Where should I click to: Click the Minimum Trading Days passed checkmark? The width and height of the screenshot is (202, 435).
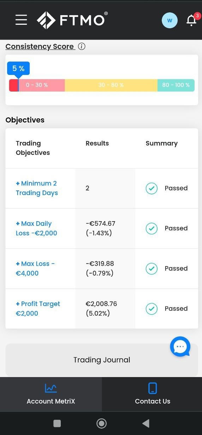[151, 188]
